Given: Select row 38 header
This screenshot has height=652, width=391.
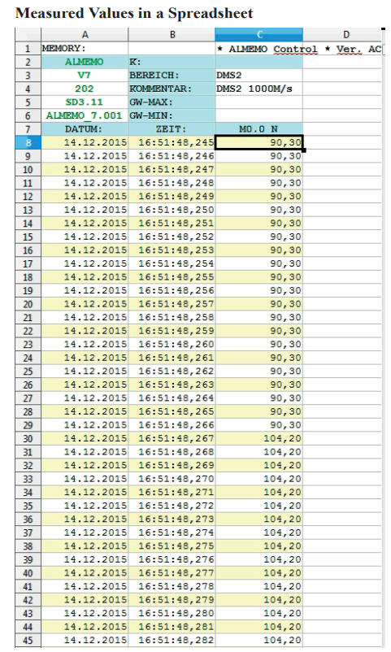Looking at the screenshot, I should [x=28, y=546].
